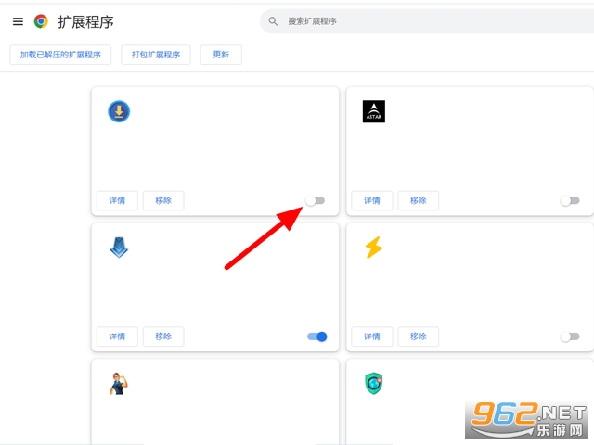This screenshot has width=594, height=445.
Task: Enable the lightning bolt extension toggle
Action: coord(570,337)
